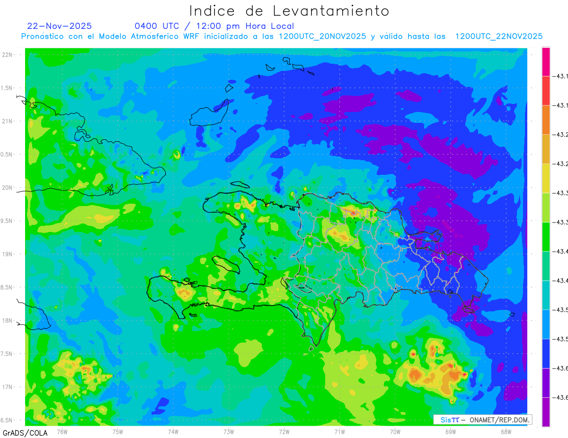Click the '69W' longitude label
The height and width of the screenshot is (438, 568).
(x=451, y=431)
